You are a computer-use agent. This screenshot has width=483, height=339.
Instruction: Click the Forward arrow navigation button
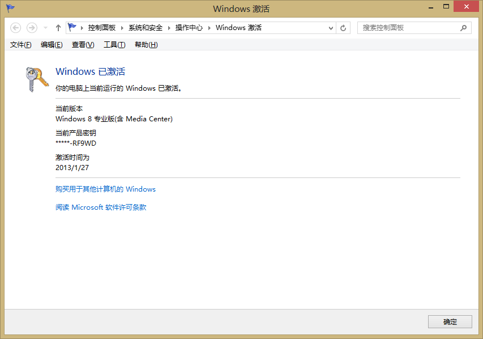tap(32, 28)
